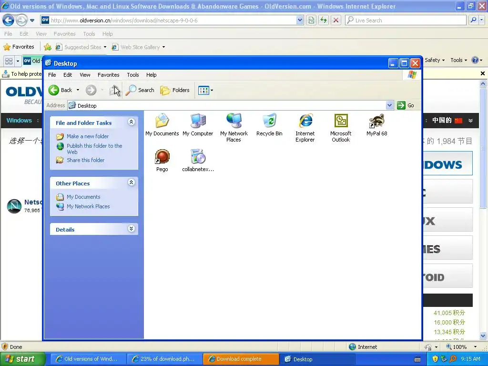Click the Up folder toolbar icon

point(114,90)
